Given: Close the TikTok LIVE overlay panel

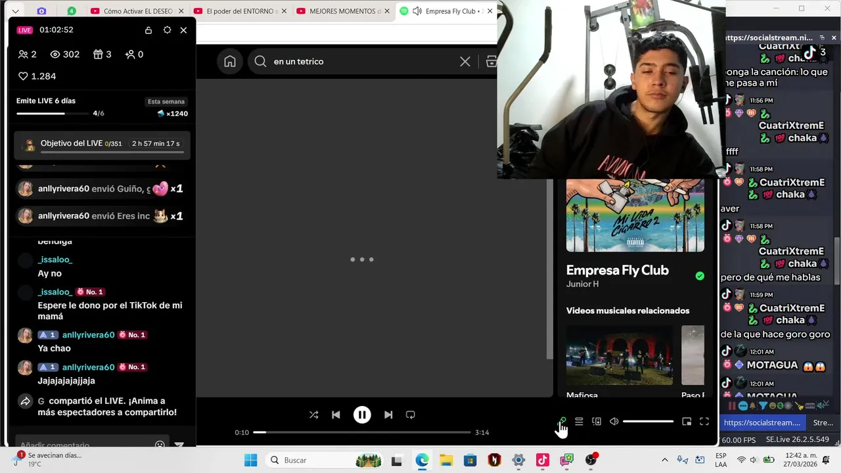Looking at the screenshot, I should coord(183,30).
